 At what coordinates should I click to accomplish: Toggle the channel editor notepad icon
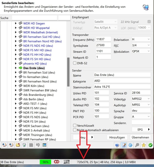click(x=124, y=145)
